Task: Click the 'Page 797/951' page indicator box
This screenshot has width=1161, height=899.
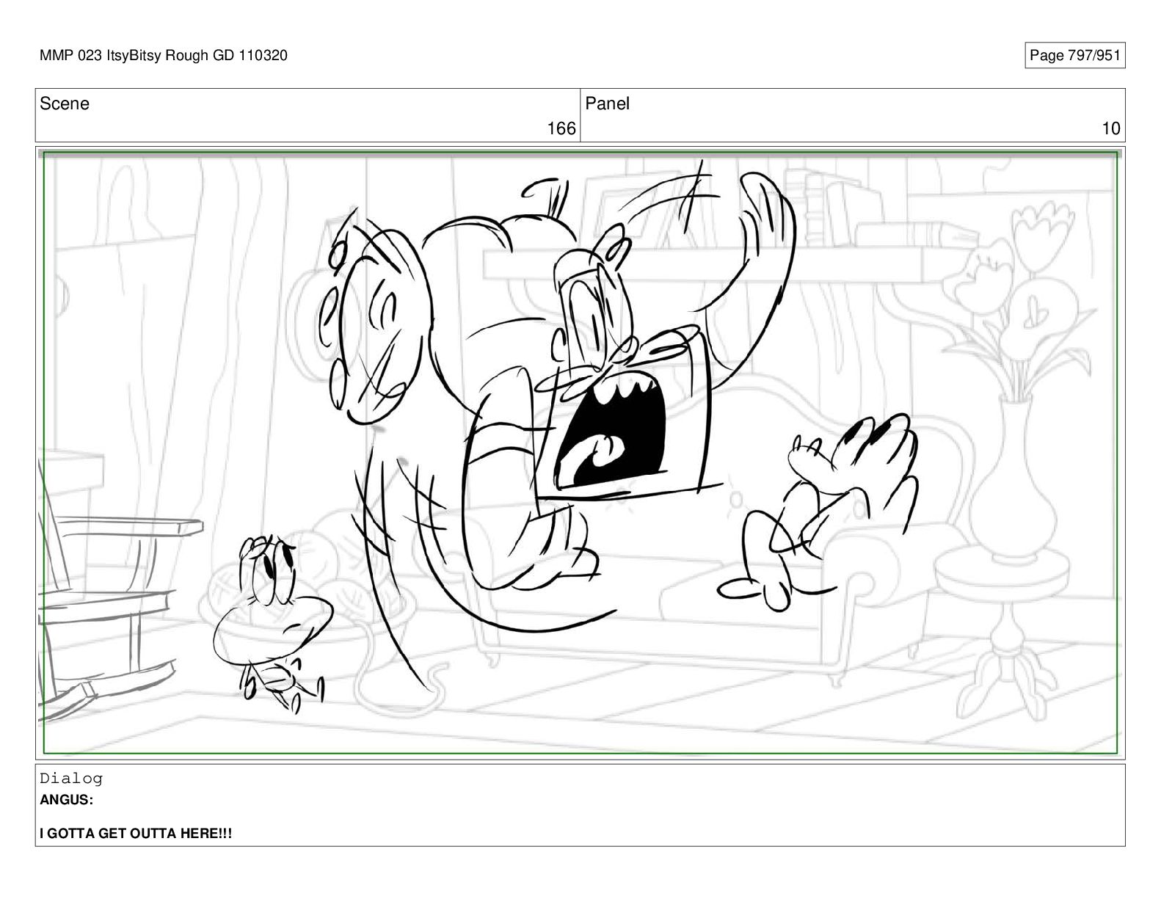Action: pos(1074,56)
